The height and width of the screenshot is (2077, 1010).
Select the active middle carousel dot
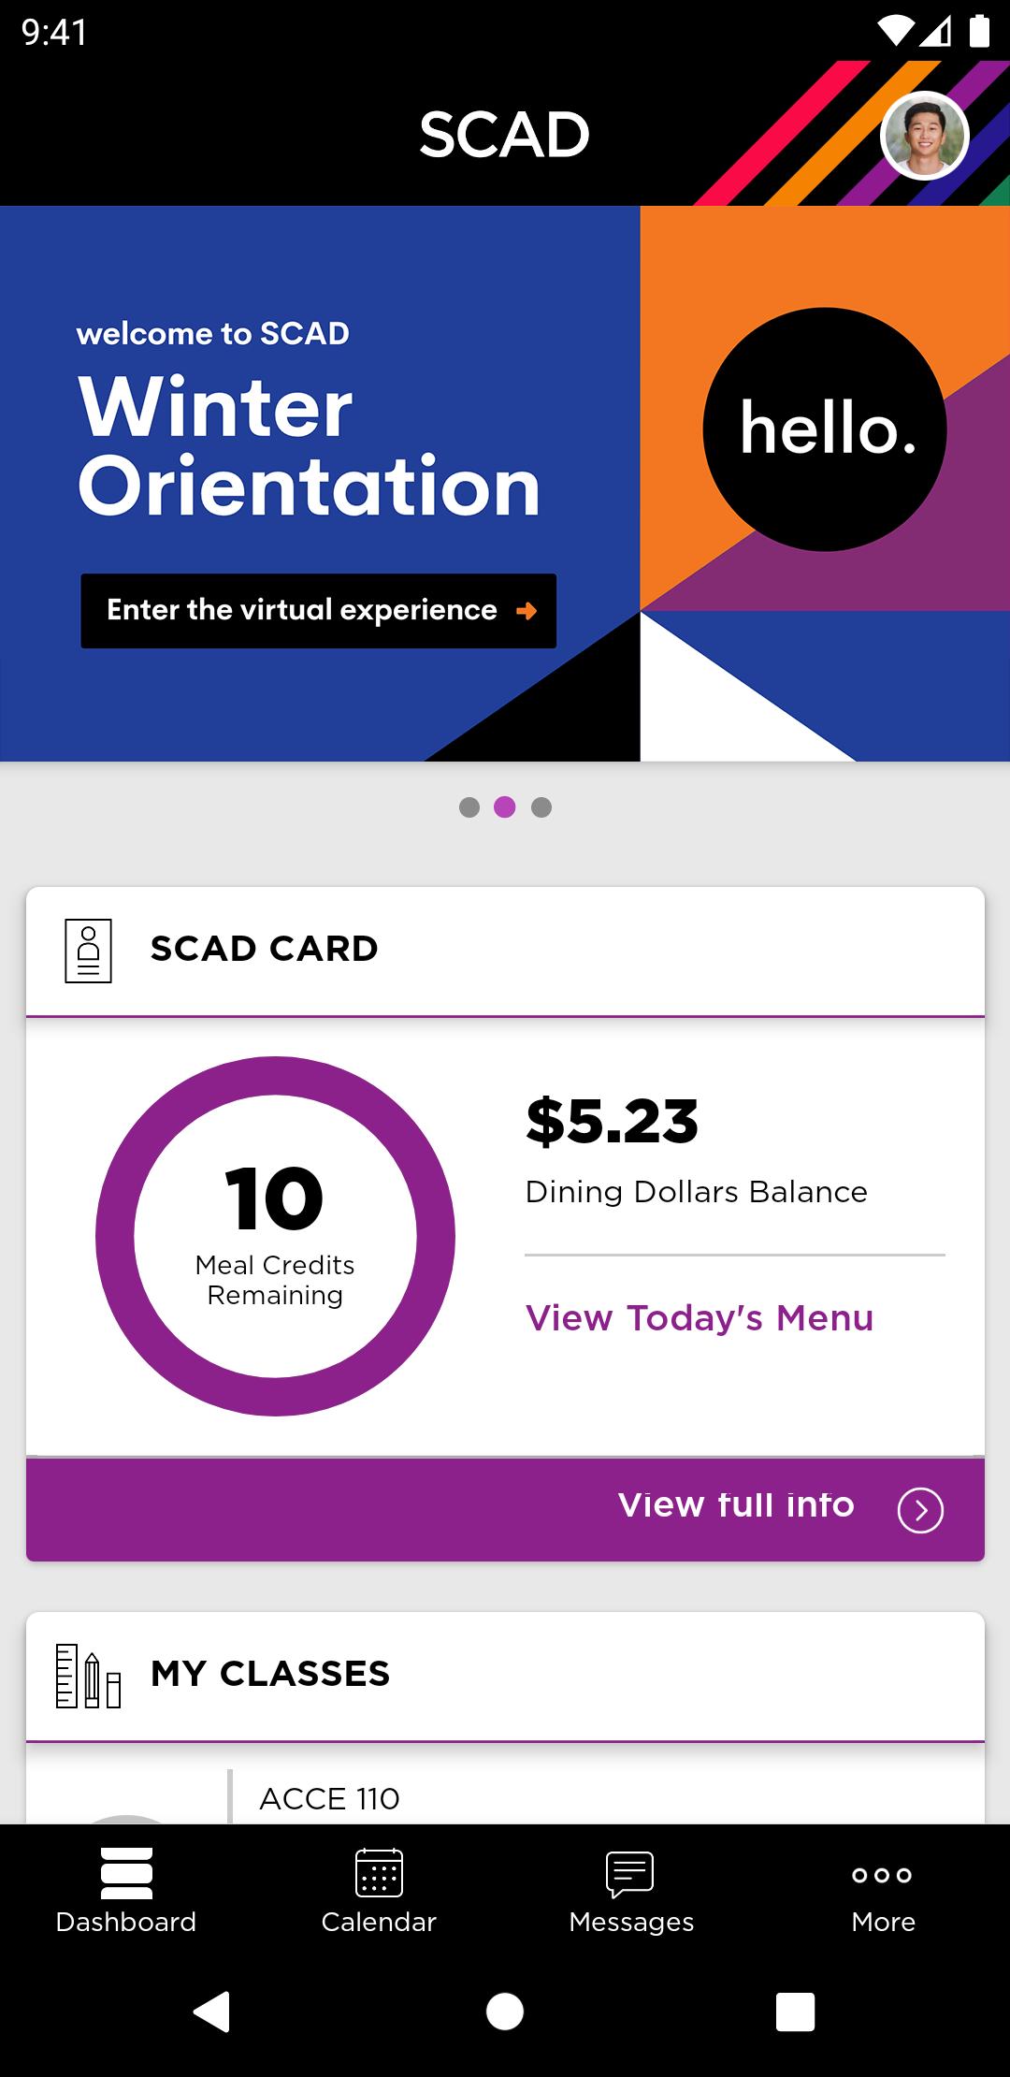(x=505, y=806)
